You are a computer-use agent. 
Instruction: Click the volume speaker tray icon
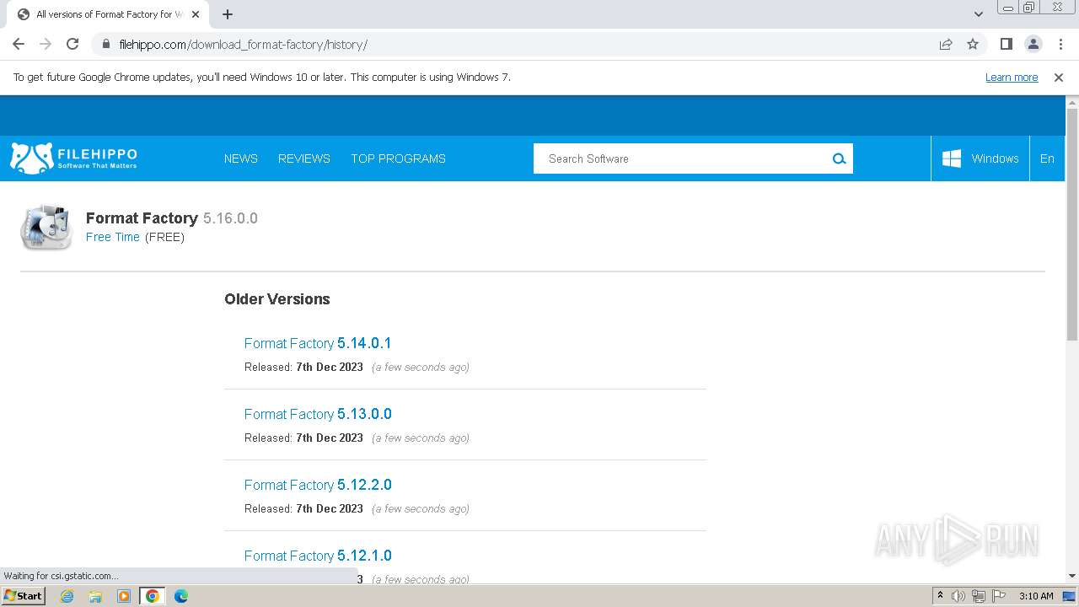tap(958, 596)
